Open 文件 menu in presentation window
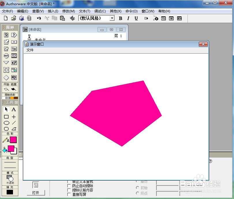 pyautogui.click(x=30, y=50)
